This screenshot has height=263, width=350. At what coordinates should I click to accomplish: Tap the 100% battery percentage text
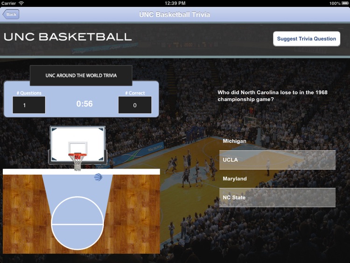pos(335,3)
